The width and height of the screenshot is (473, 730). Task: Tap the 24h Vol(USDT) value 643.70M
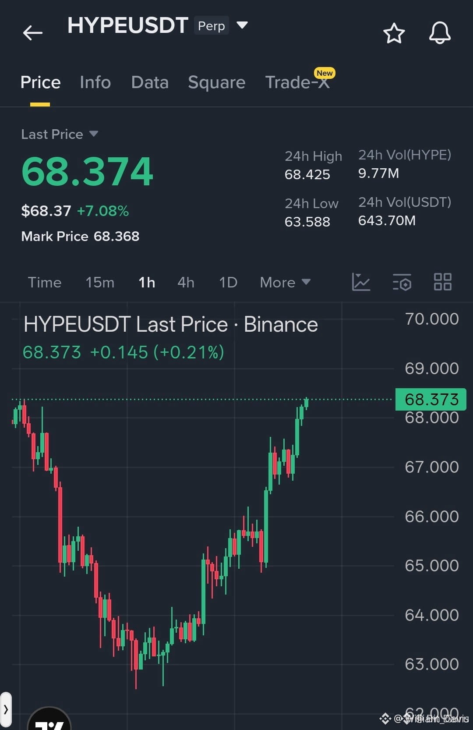pos(387,220)
